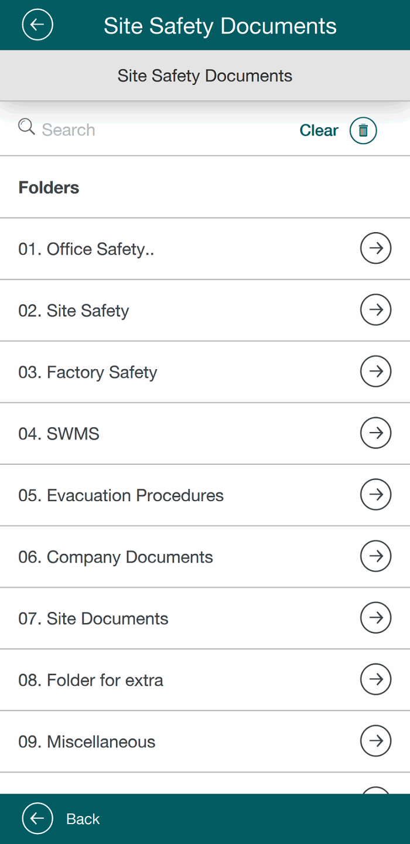Open the 05. Evacuation Procedures folder
410x844 pixels.
tap(121, 495)
